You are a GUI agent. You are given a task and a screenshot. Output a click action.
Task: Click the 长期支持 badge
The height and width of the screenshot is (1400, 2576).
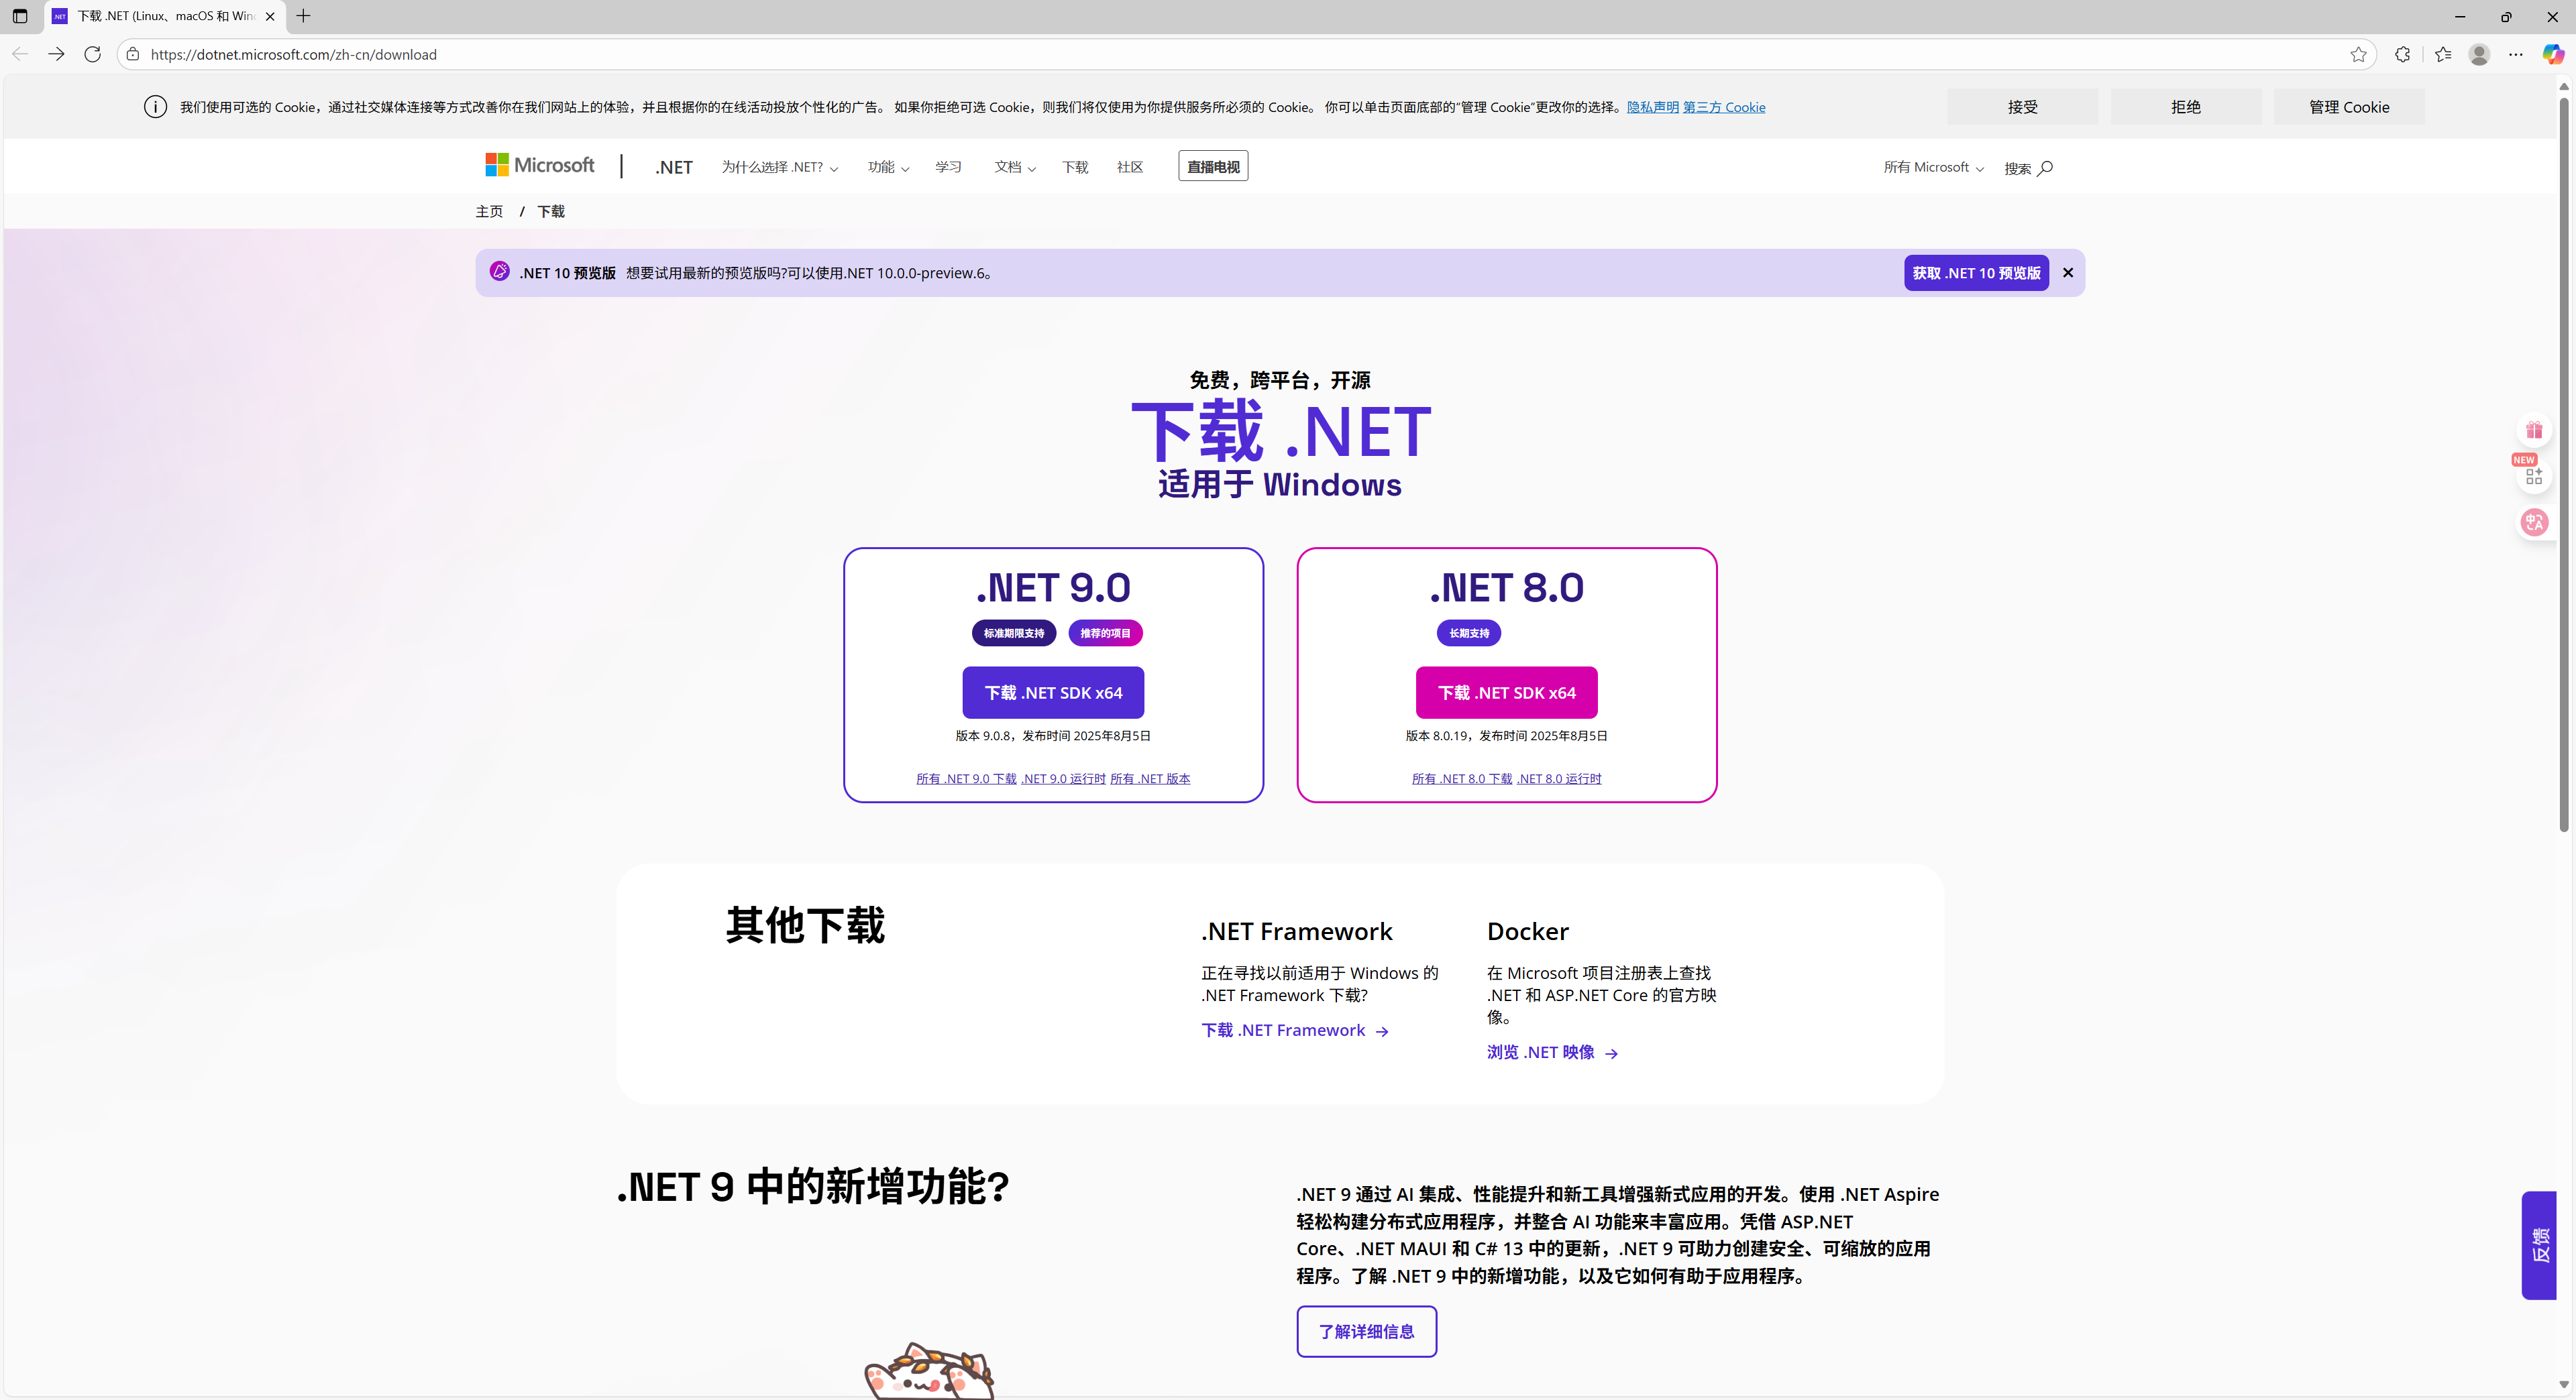1468,632
